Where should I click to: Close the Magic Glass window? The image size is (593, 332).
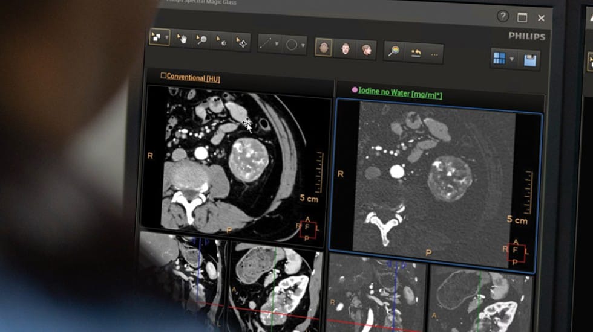click(541, 18)
